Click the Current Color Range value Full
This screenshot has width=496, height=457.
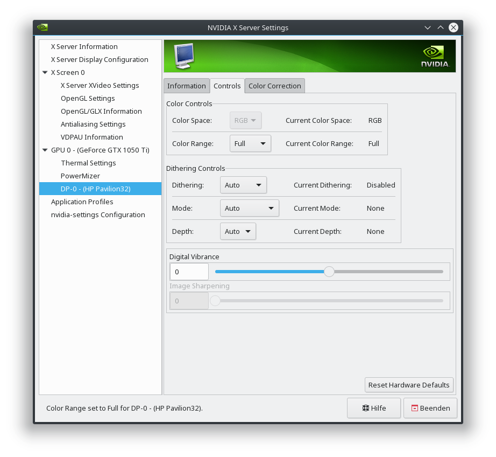373,143
